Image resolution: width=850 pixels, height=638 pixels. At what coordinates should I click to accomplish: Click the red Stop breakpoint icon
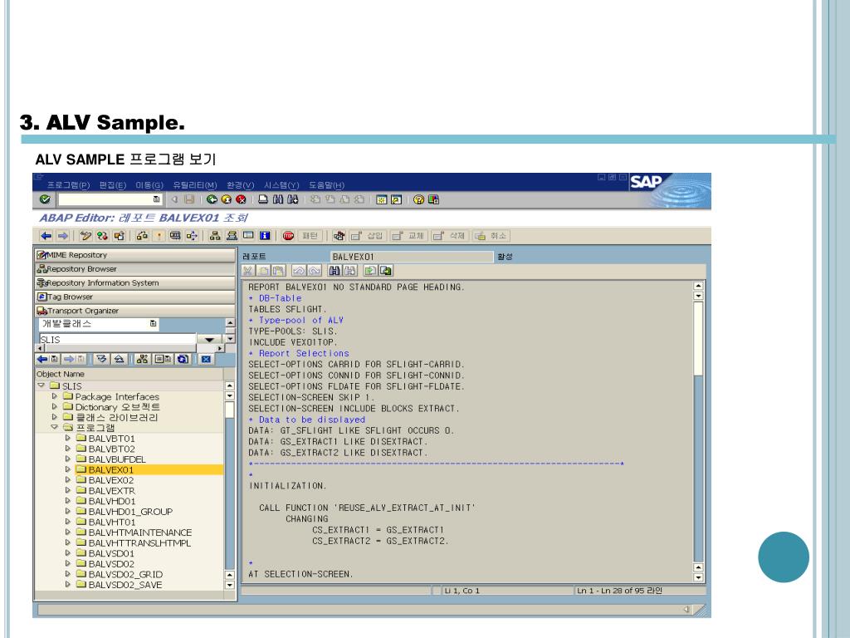pos(288,236)
